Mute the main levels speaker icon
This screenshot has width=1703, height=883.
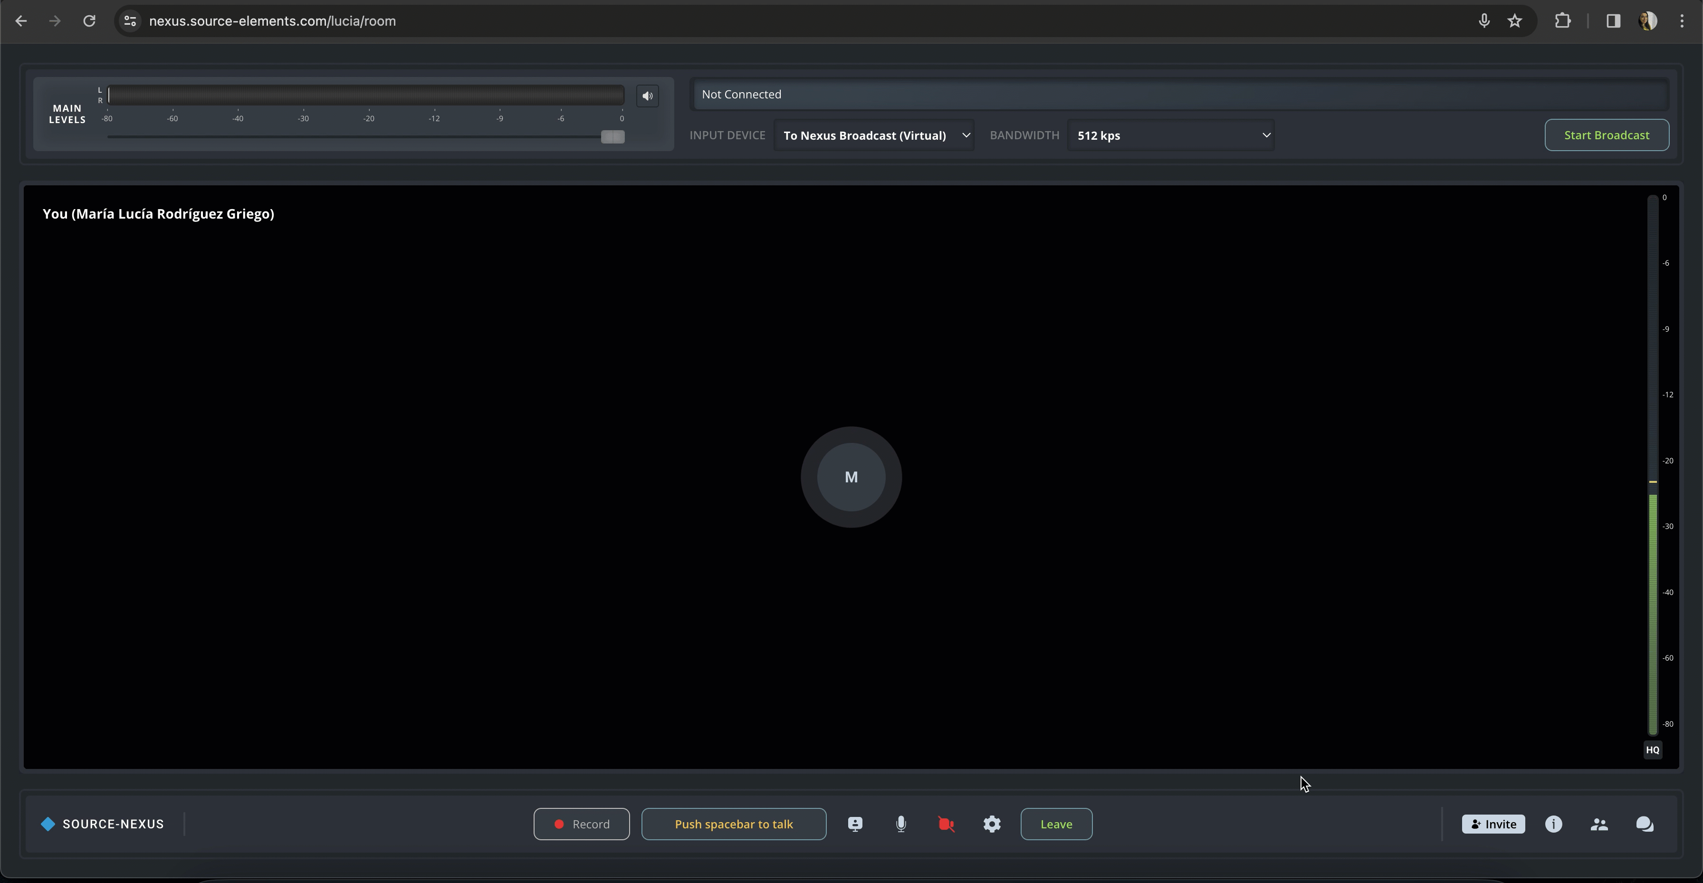(x=647, y=96)
